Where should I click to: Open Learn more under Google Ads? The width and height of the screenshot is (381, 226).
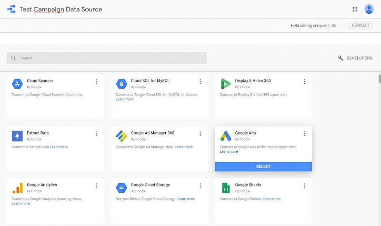[229, 151]
